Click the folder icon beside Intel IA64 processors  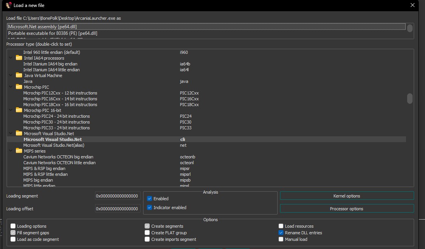[19, 58]
